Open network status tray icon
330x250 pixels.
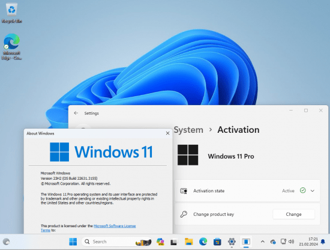pos(283,242)
